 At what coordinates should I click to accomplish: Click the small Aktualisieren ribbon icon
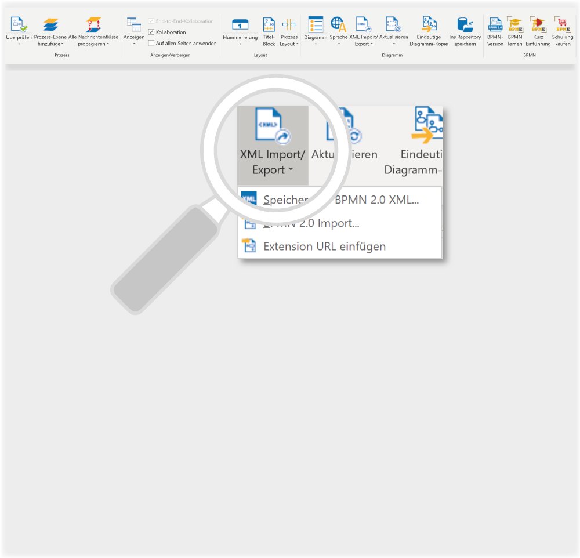click(393, 24)
